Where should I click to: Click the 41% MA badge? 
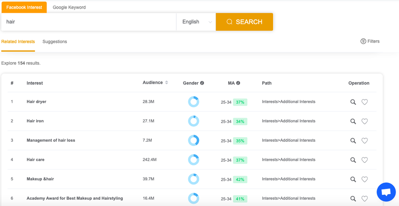click(240, 199)
